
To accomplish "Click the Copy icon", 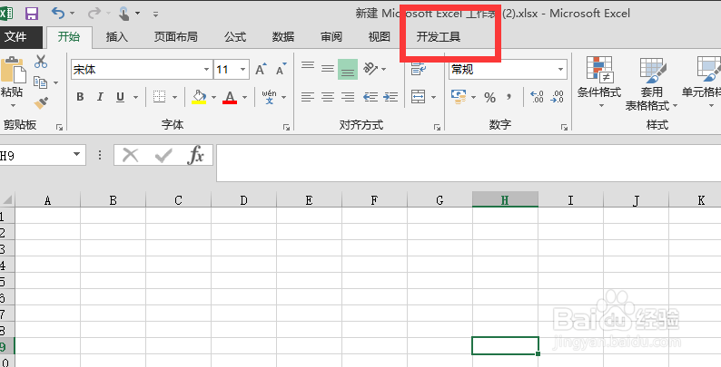I will tap(41, 82).
